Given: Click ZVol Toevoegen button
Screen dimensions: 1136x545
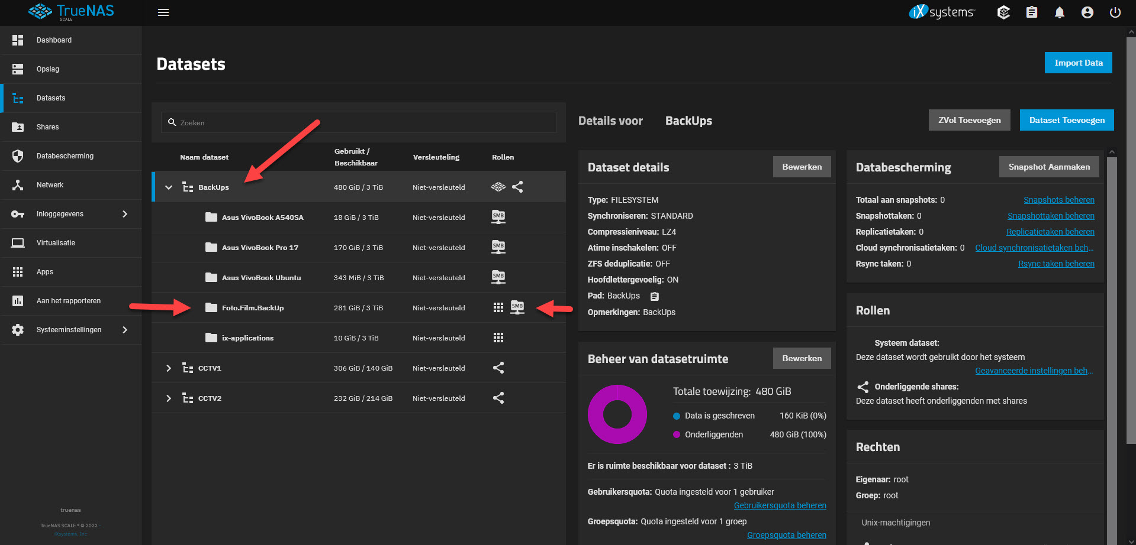Looking at the screenshot, I should click(970, 120).
